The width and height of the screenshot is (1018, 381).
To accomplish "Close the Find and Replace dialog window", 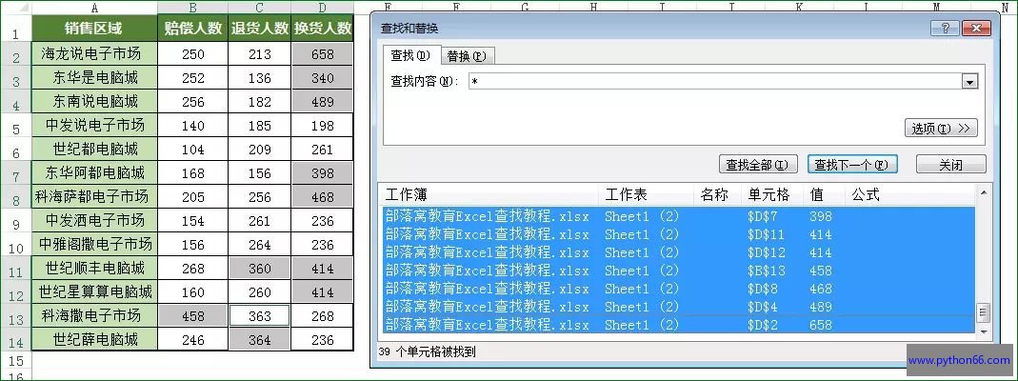I will (976, 29).
